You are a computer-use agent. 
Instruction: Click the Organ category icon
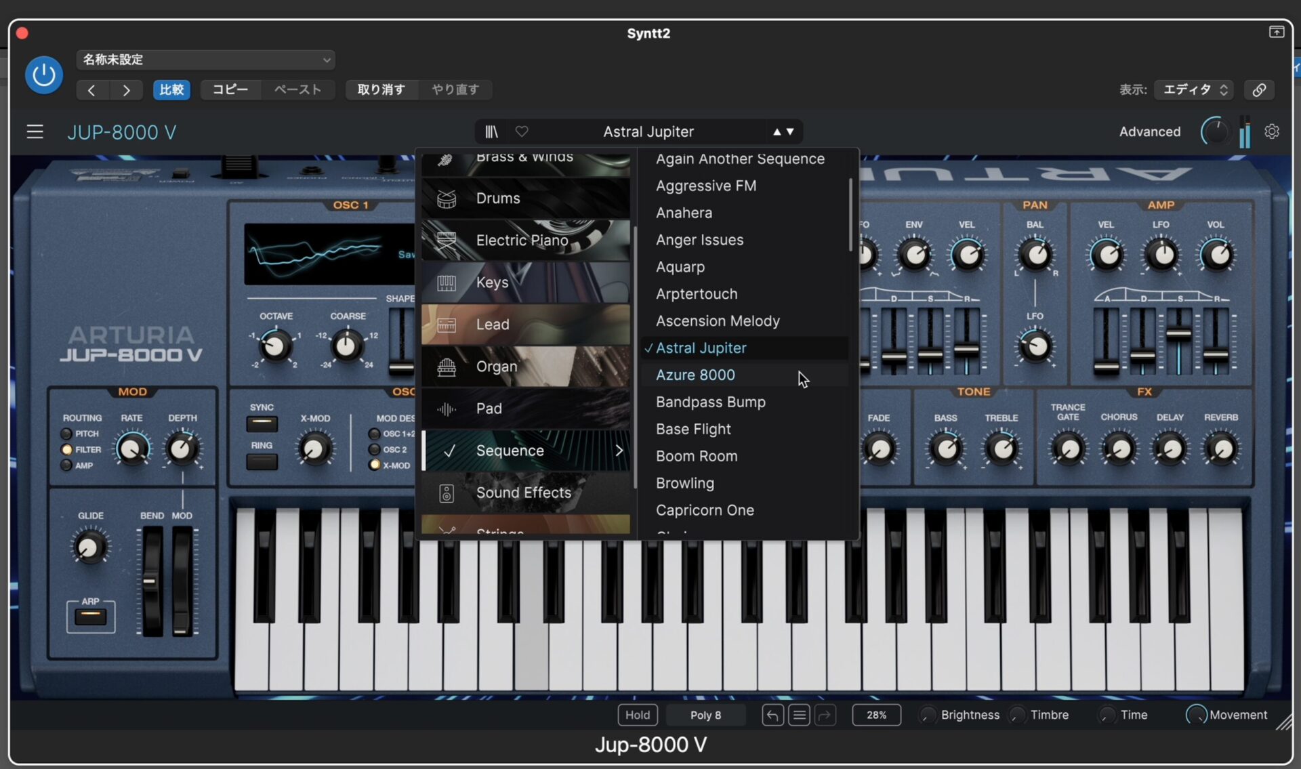[x=446, y=367]
